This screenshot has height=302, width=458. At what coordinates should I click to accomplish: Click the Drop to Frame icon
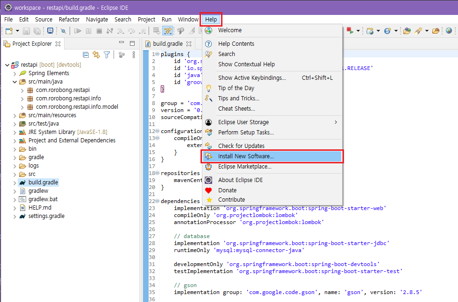[157, 31]
